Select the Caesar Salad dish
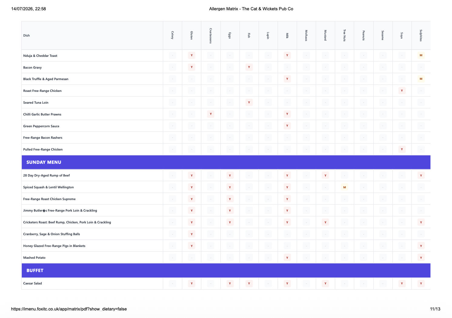This screenshot has width=452, height=318. click(33, 283)
